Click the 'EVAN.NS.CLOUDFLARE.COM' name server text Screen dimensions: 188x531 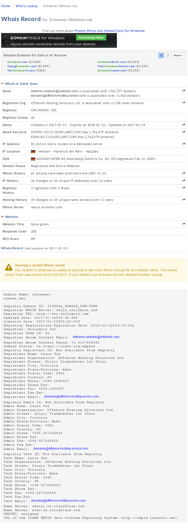(x=53, y=137)
